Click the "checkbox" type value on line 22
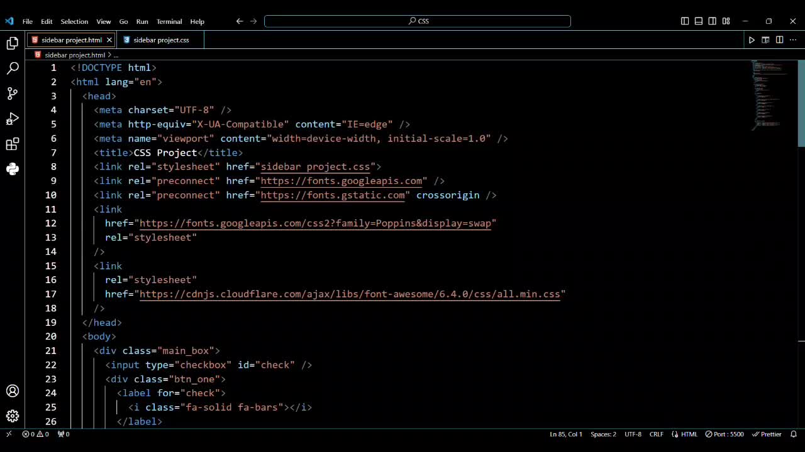805x452 pixels. click(x=203, y=365)
